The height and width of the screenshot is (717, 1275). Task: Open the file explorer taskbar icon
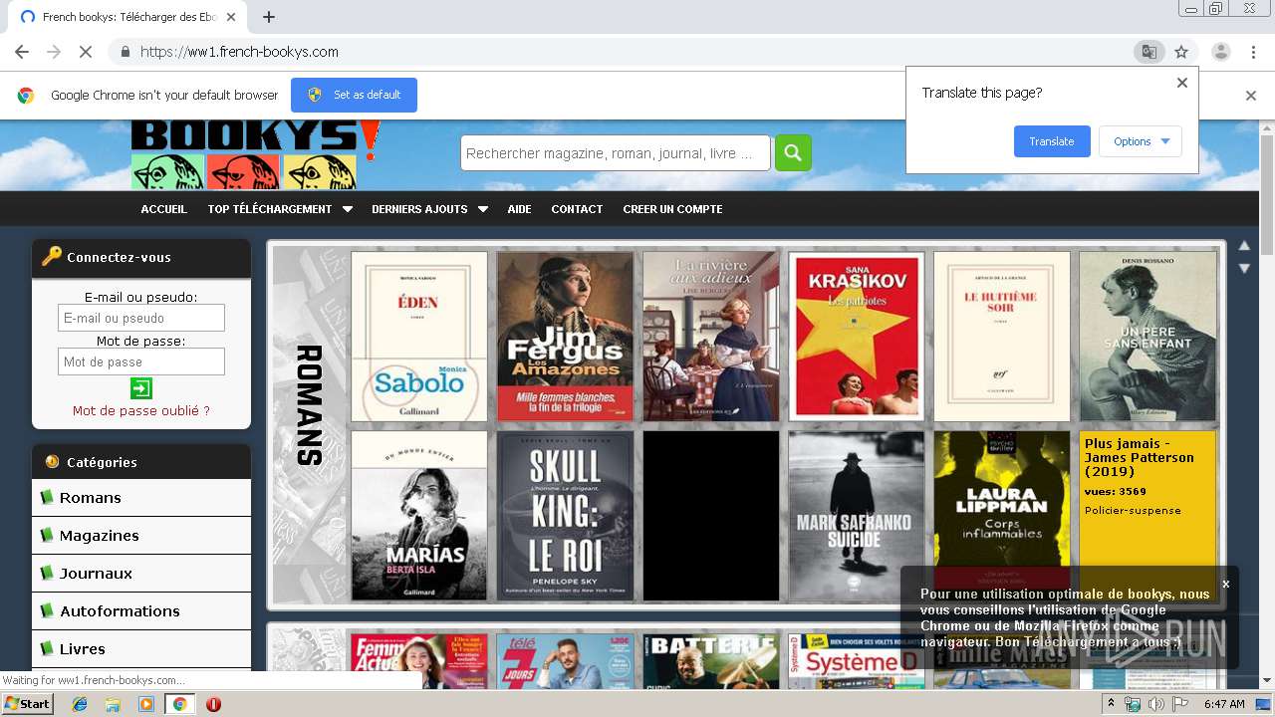pyautogui.click(x=113, y=704)
